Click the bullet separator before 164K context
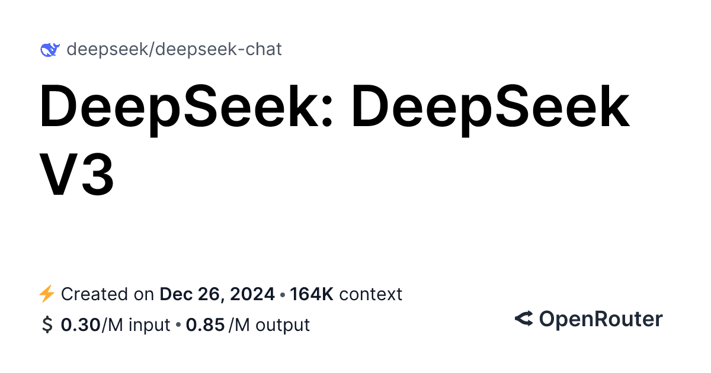 [x=282, y=294]
